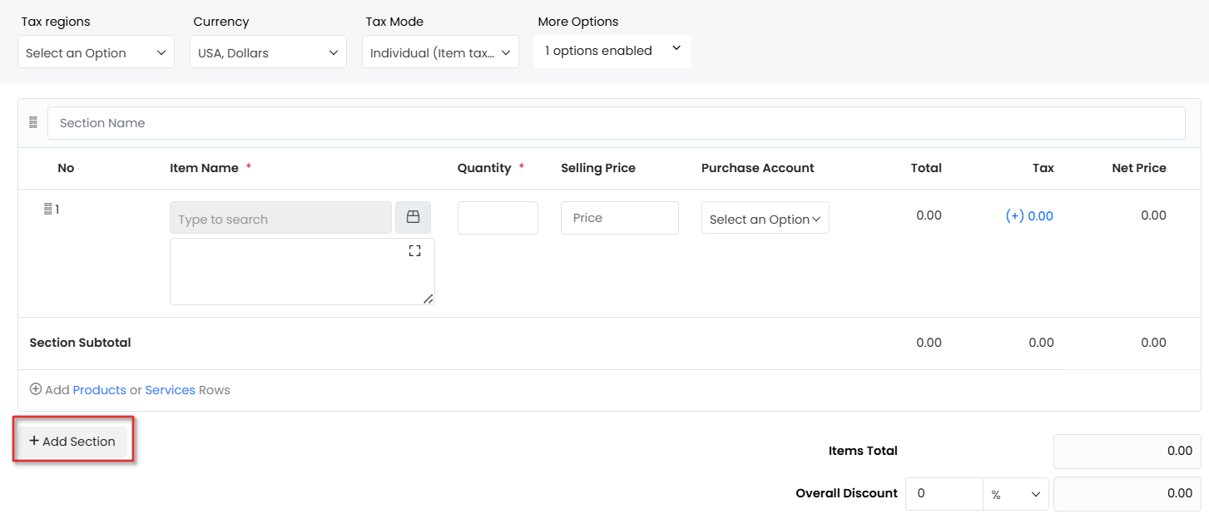Click the Products link to add rows
Image resolution: width=1209 pixels, height=519 pixels.
(x=99, y=390)
